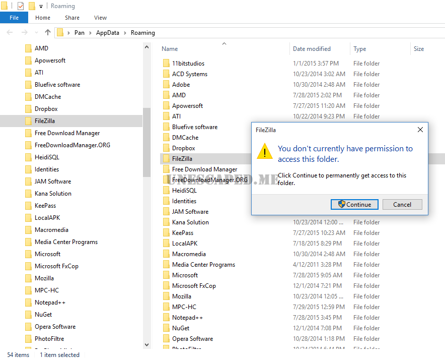Click the Back navigation arrow
Image resolution: width=445 pixels, height=360 pixels.
(x=10, y=32)
